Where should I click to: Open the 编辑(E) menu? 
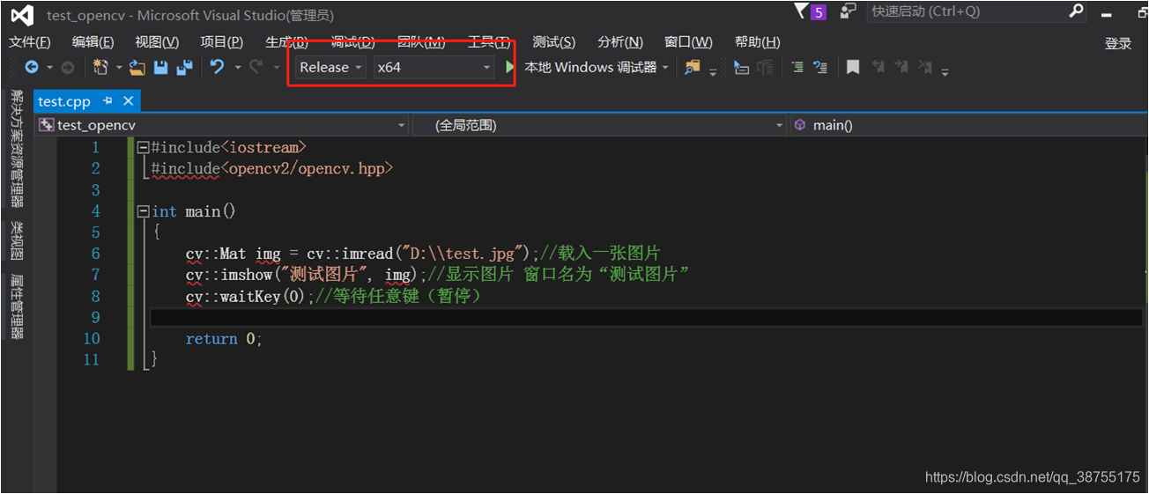[x=93, y=42]
